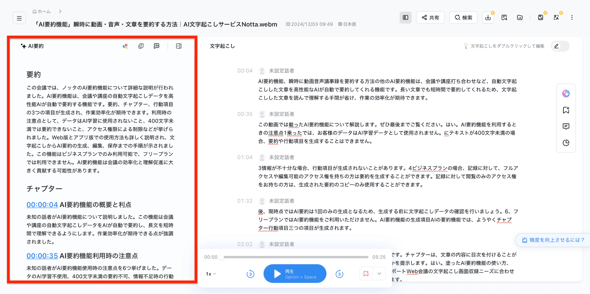This screenshot has width=590, height=294.
Task: Select speaker 未設定話者 at 00:04
Action: [x=281, y=71]
